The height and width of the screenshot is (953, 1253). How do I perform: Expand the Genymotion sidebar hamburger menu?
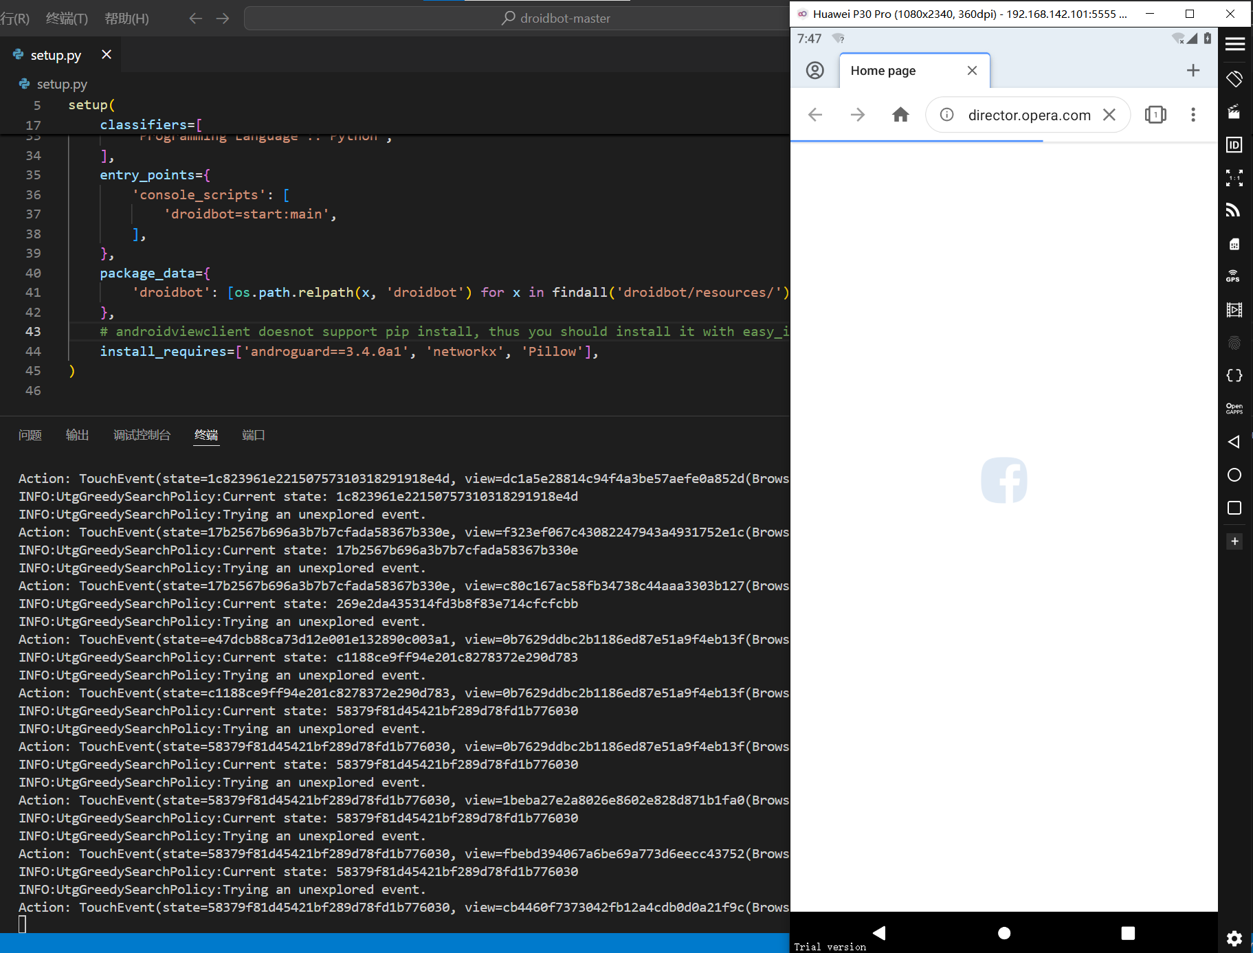coord(1234,44)
